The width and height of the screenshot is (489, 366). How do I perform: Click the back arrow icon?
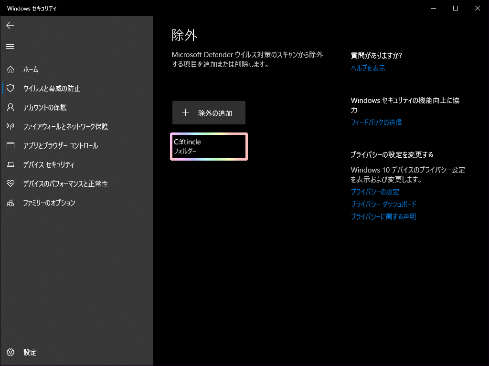click(10, 25)
